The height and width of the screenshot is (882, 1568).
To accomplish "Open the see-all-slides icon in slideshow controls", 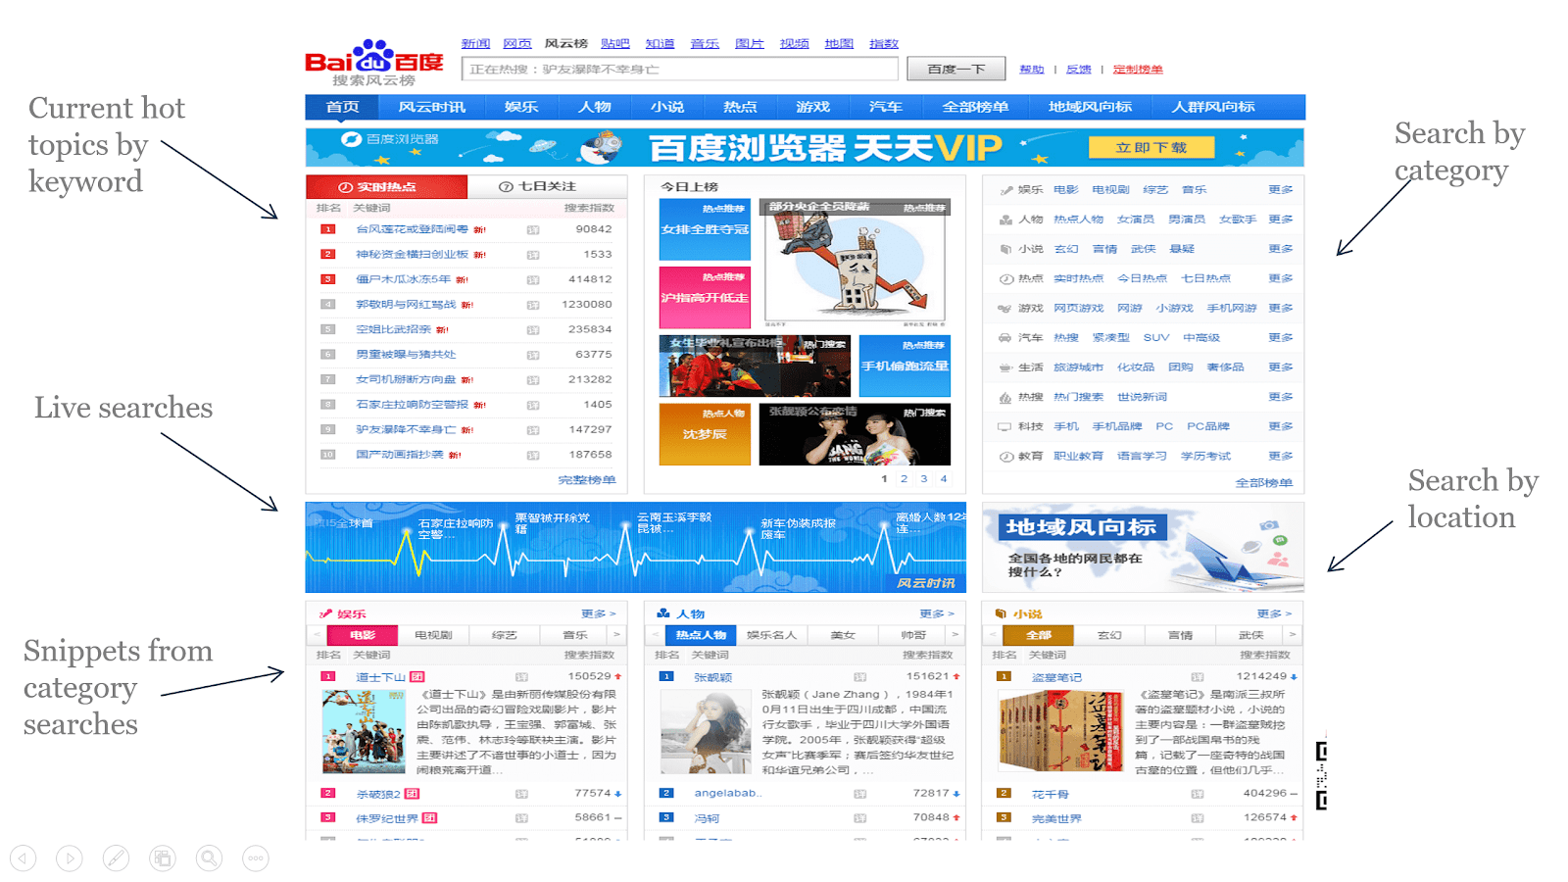I will 163,858.
